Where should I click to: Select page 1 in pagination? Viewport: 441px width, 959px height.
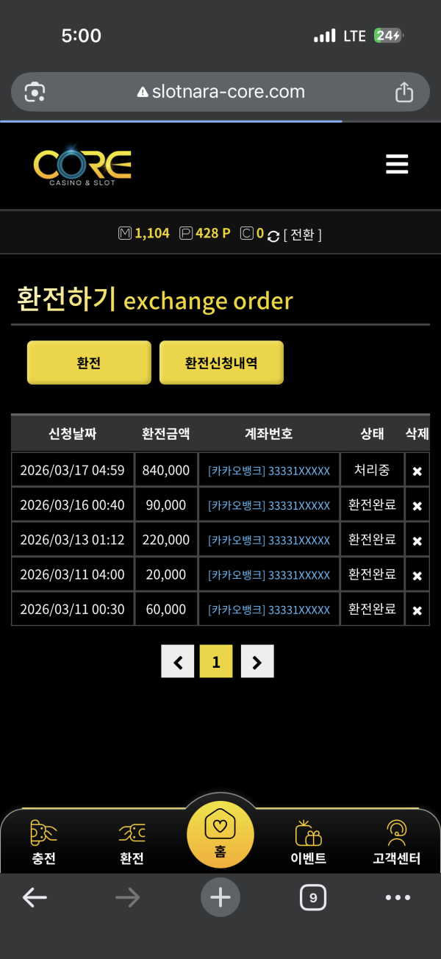[216, 662]
